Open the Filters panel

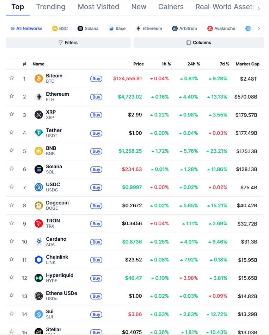[68, 43]
